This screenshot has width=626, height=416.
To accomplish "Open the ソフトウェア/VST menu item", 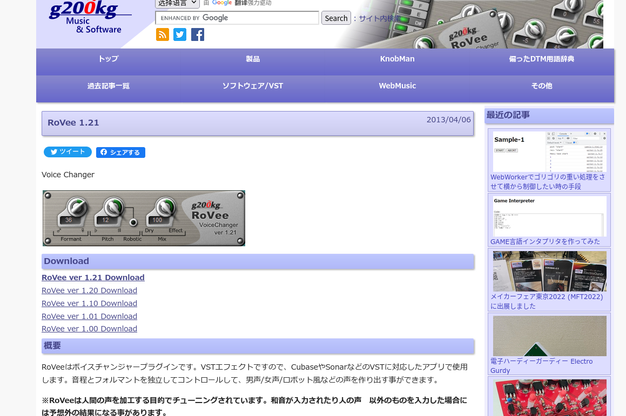I will point(253,86).
